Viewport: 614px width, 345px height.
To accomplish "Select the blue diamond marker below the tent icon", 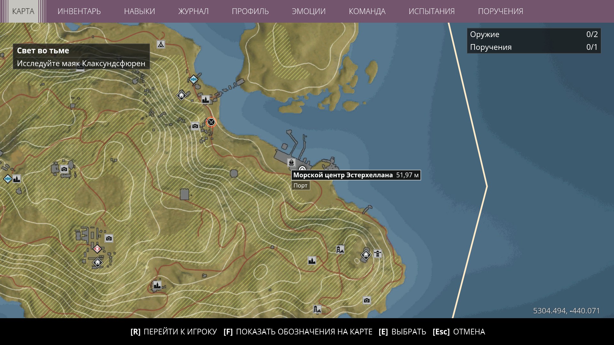I will (193, 79).
